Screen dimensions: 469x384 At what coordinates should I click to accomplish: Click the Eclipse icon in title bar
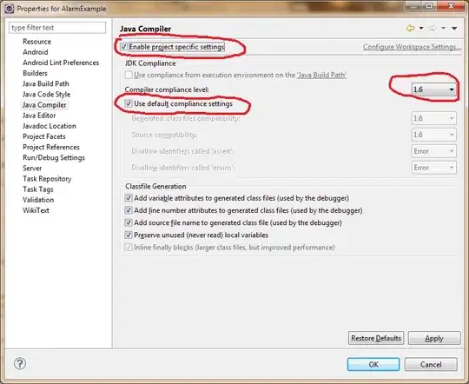pos(9,9)
